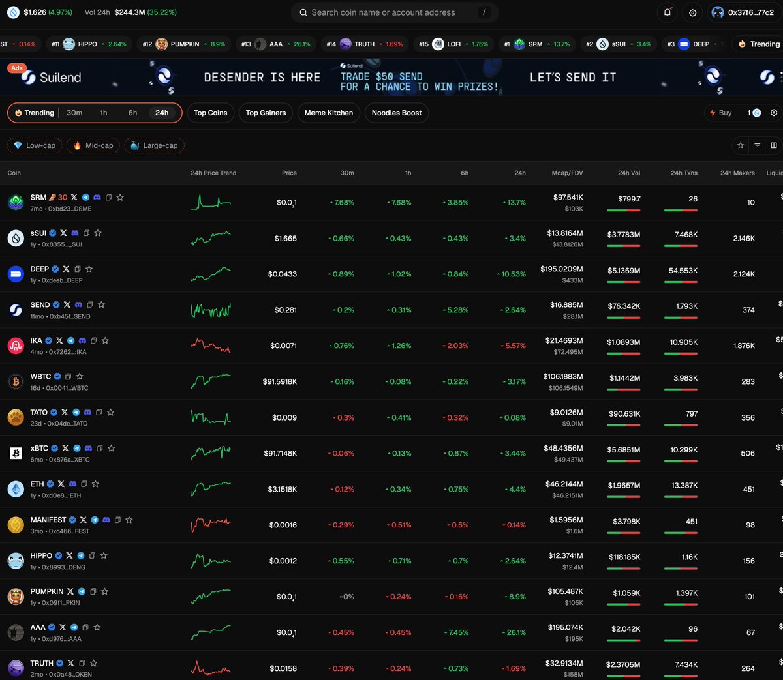Favorite TRUTH with its star
This screenshot has height=680, width=783.
(x=93, y=663)
